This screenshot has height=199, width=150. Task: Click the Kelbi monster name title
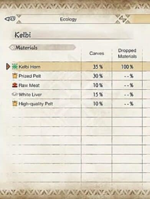[x=23, y=35]
